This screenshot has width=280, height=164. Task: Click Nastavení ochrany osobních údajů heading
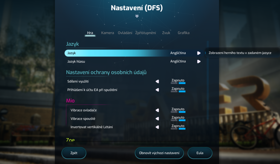tap(106, 72)
